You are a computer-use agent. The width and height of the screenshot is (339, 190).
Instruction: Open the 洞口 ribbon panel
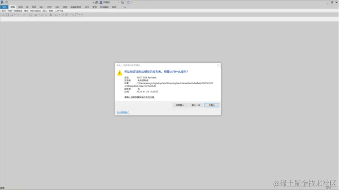(45, 11)
